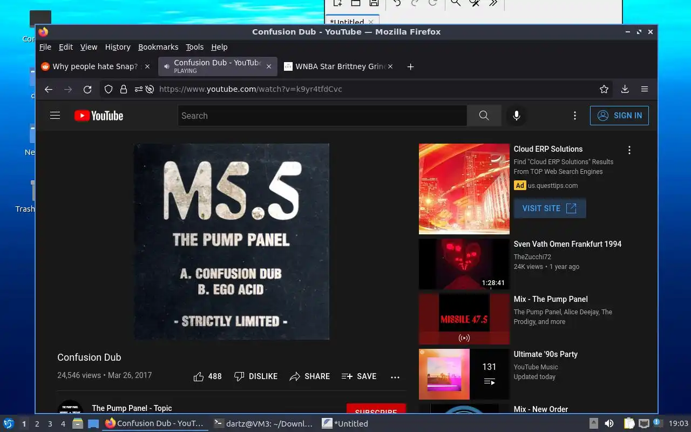The height and width of the screenshot is (432, 691).
Task: Switch to dartz@VM3 terminal task
Action: (263, 424)
